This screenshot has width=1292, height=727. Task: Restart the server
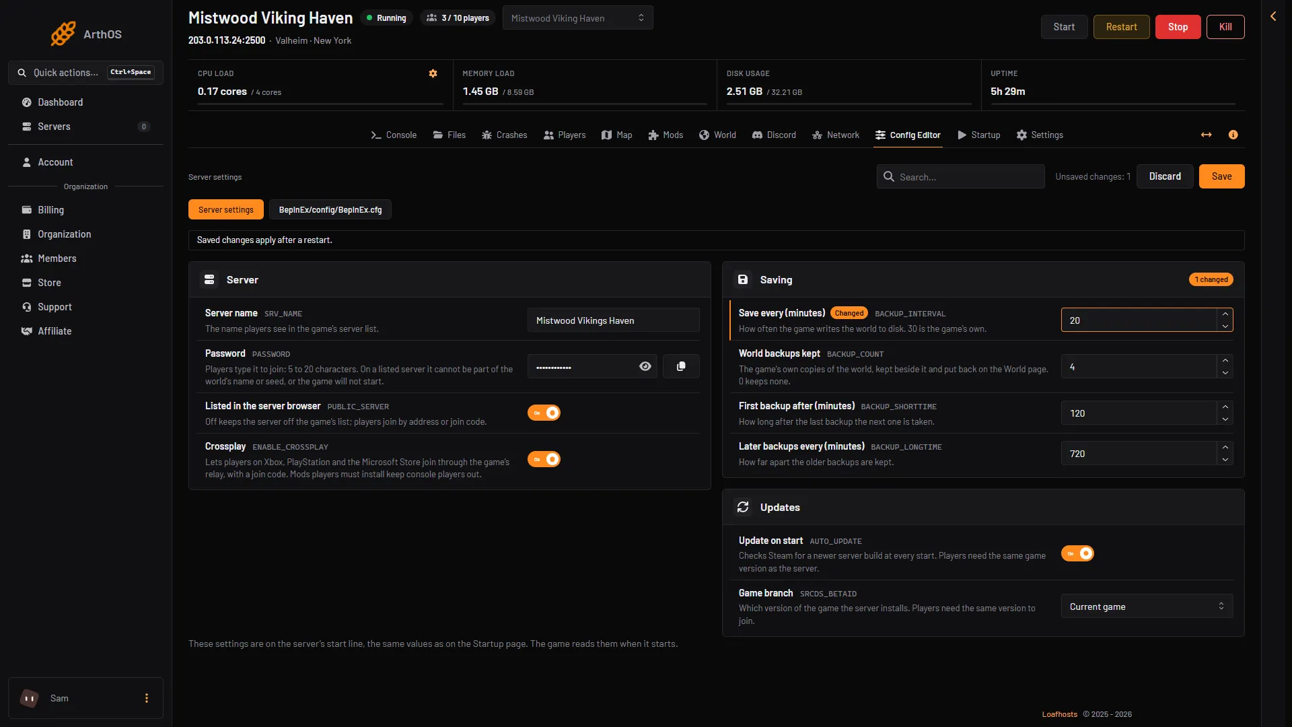click(1121, 27)
